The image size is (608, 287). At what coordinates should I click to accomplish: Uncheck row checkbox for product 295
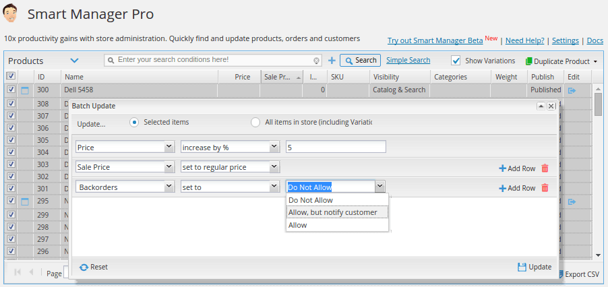pyautogui.click(x=11, y=200)
